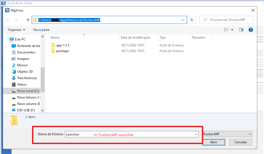Open the file name dropdown arrow
Image resolution: width=264 pixels, height=154 pixels.
click(196, 134)
